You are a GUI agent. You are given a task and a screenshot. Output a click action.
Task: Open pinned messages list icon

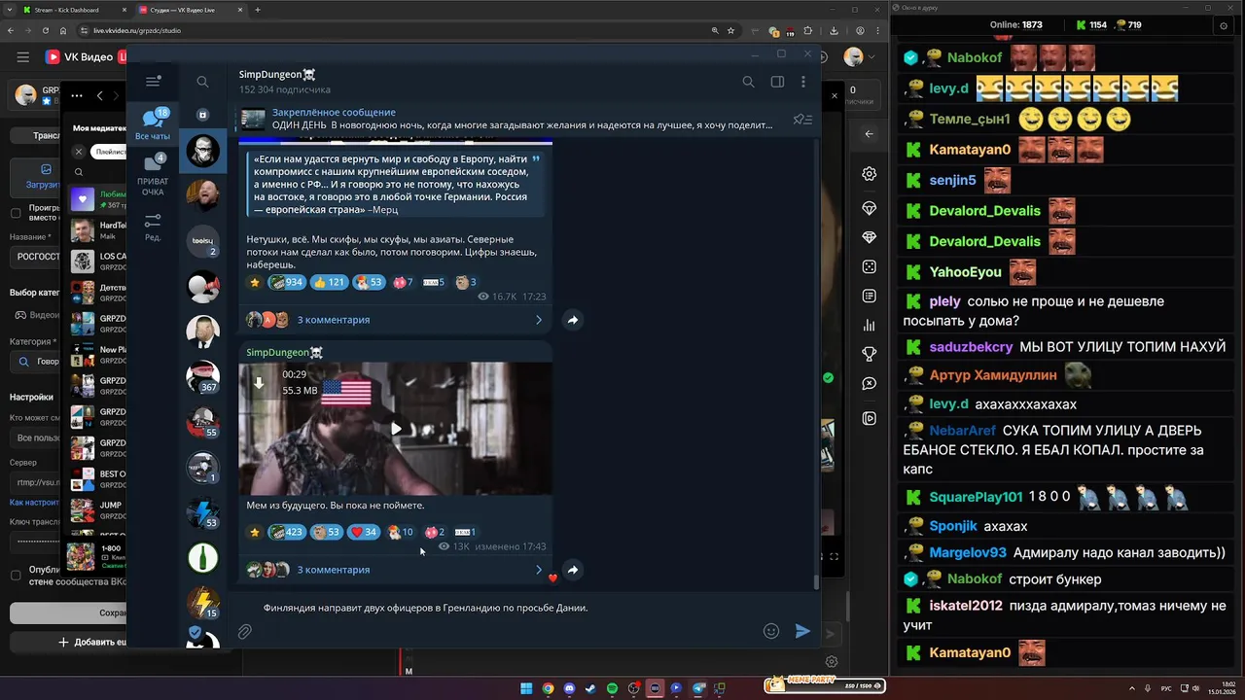pos(802,120)
